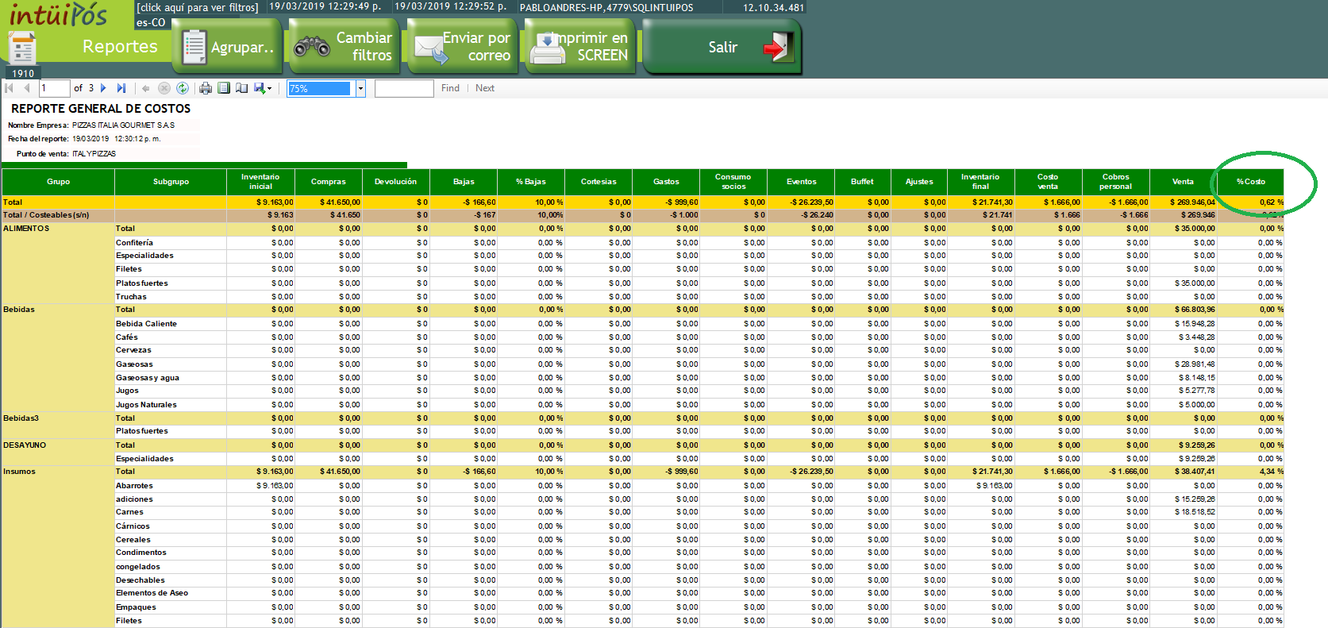Click the Find link in toolbar
This screenshot has height=628, width=1328.
click(x=450, y=88)
